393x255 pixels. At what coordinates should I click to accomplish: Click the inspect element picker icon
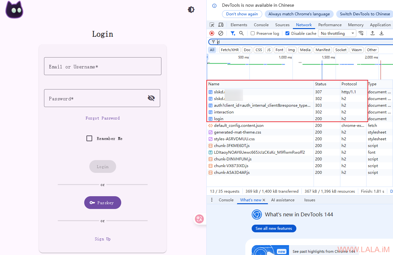tap(212, 25)
